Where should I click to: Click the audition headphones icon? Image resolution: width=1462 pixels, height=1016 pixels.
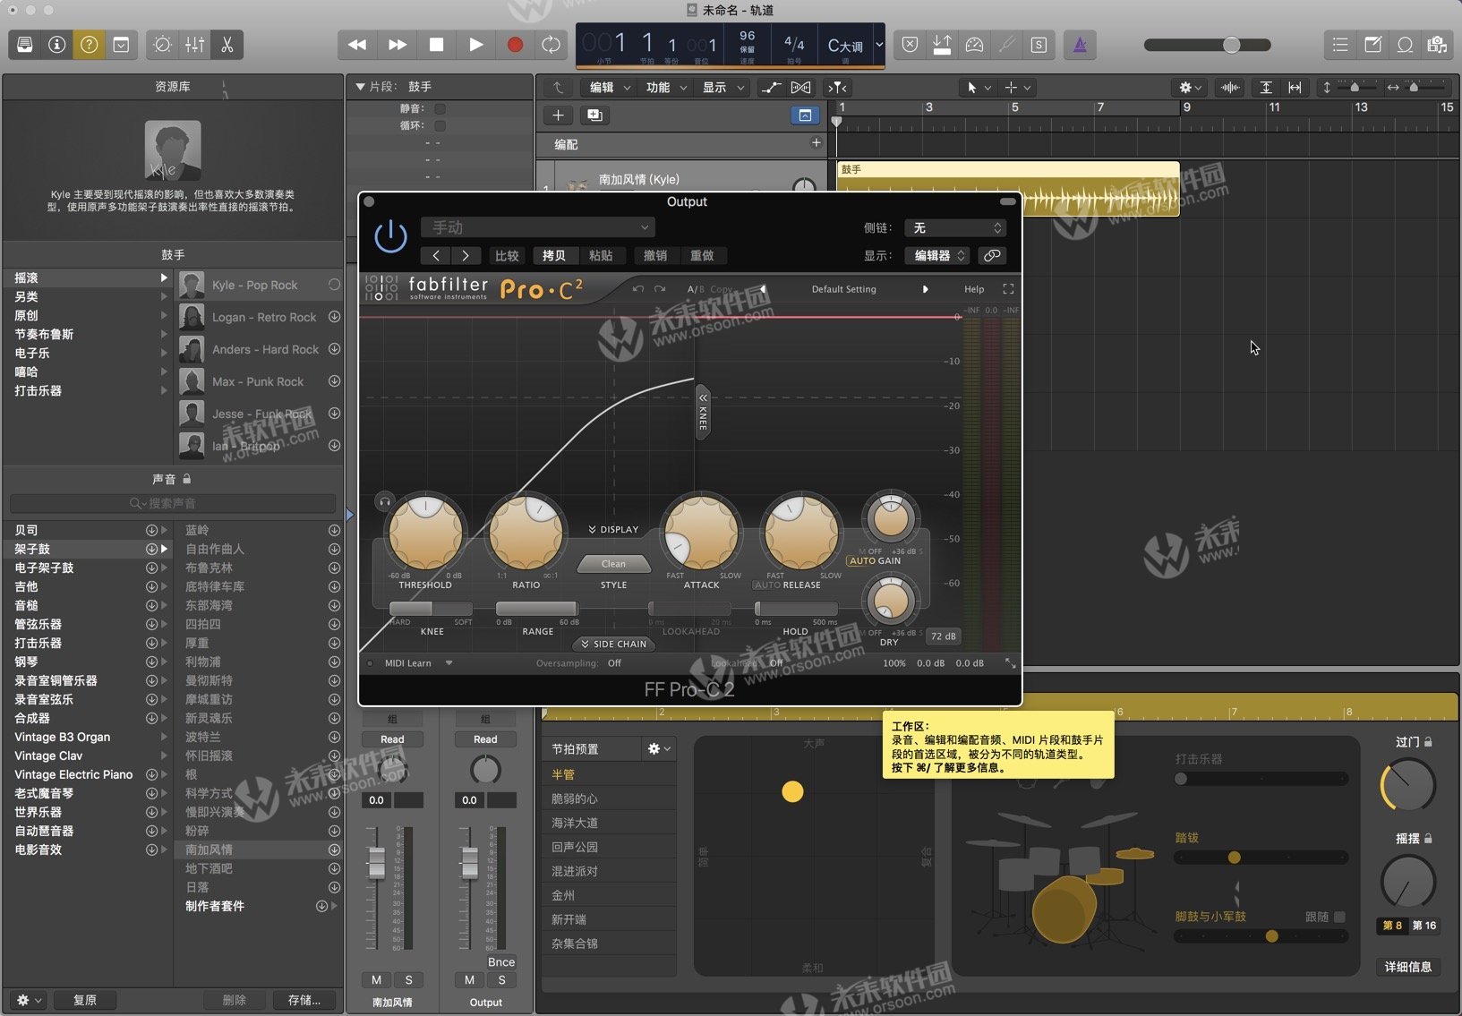(385, 502)
